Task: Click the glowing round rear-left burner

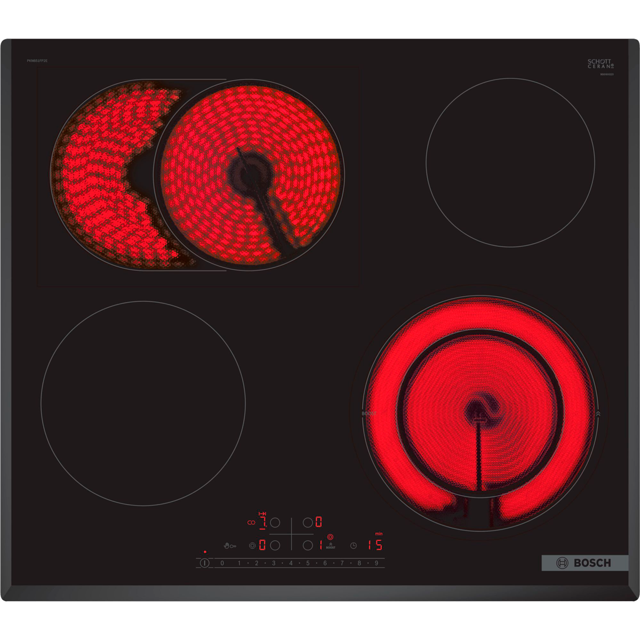Action: (x=249, y=174)
